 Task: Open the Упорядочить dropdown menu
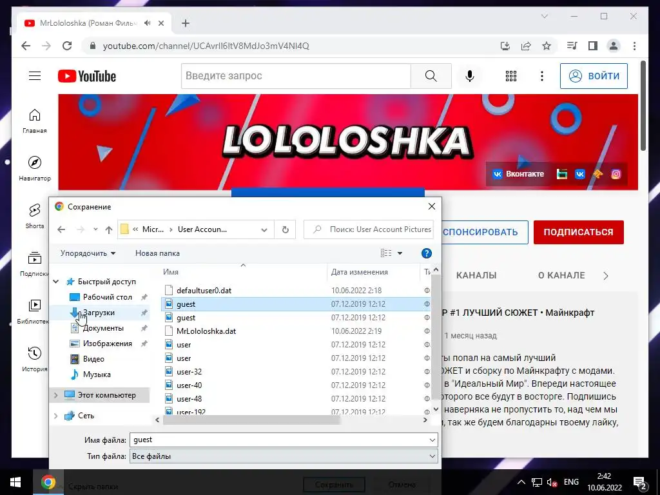(88, 253)
